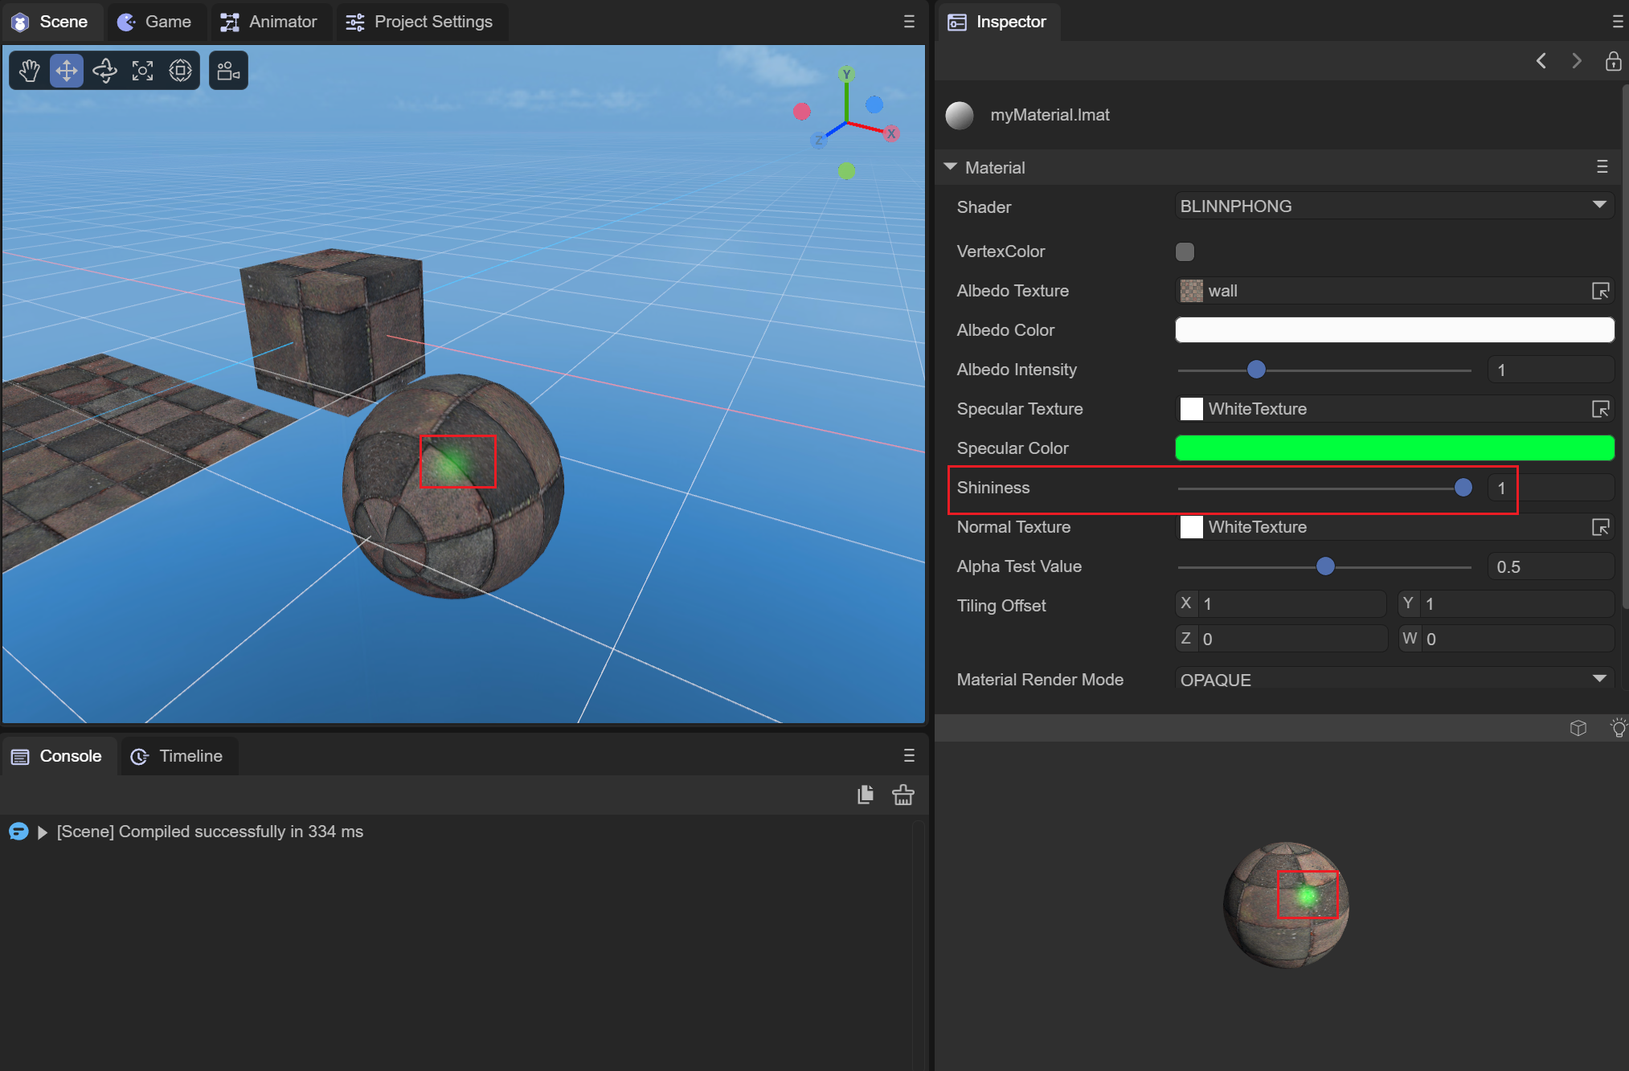1629x1071 pixels.
Task: Clear console with the broom icon
Action: tap(902, 795)
